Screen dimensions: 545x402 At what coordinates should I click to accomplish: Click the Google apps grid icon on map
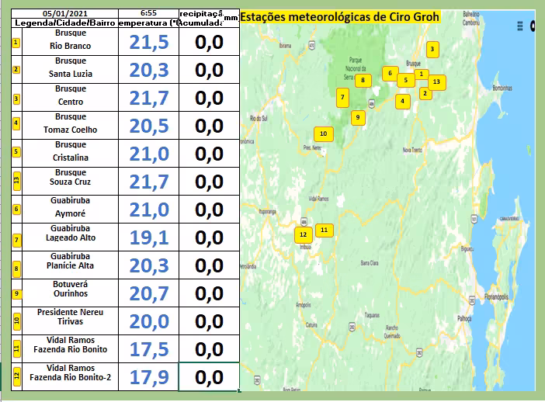coord(520,26)
